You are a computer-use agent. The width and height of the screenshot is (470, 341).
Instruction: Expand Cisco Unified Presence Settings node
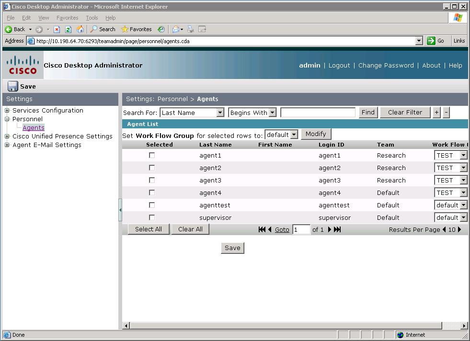pyautogui.click(x=7, y=136)
